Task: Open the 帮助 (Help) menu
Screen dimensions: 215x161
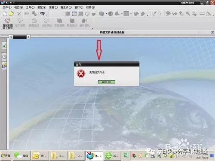Action: click(90, 7)
